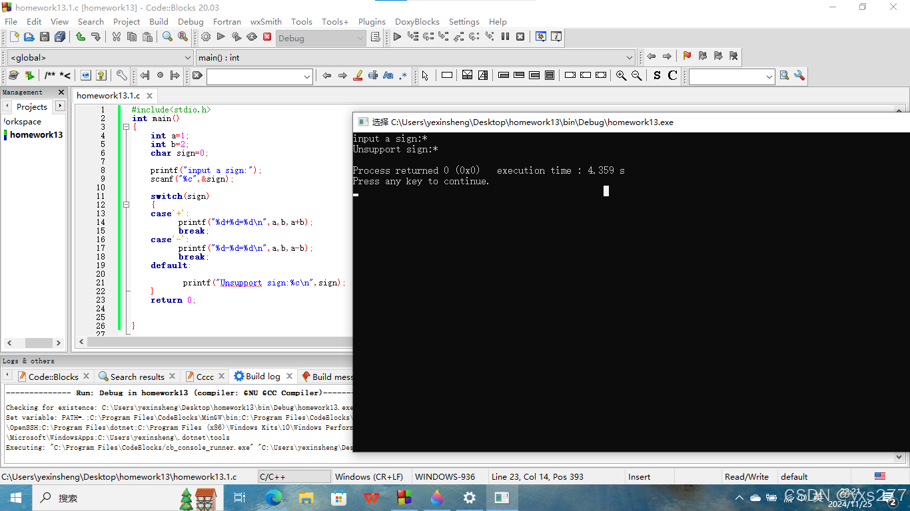910x511 pixels.
Task: Save the current file with the floppy icon
Action: click(44, 37)
